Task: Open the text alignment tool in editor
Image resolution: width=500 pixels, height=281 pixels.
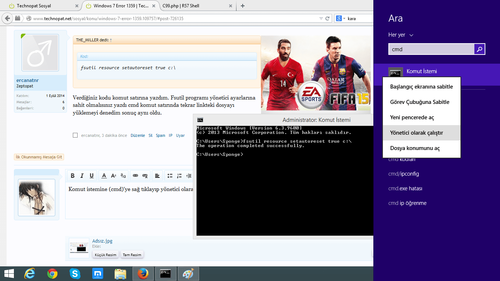Action: [157, 176]
